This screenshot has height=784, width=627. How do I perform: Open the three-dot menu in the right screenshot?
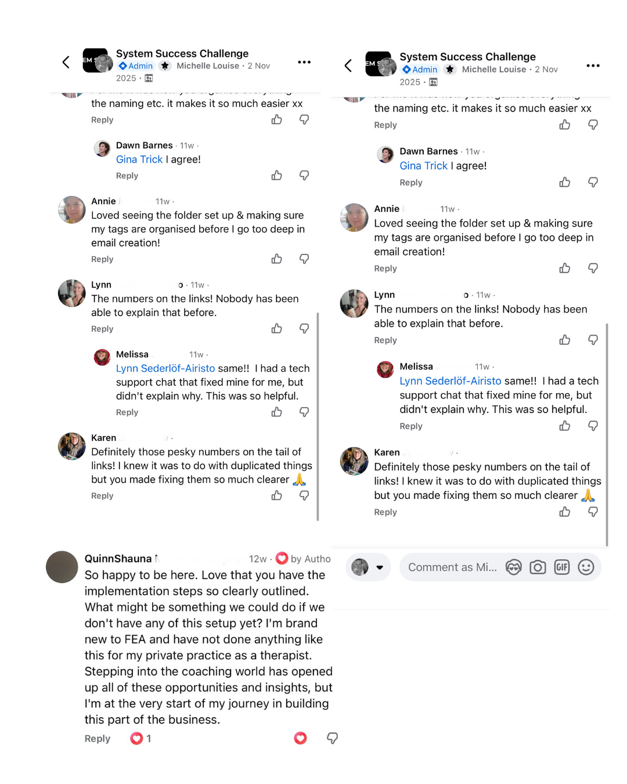pos(593,66)
